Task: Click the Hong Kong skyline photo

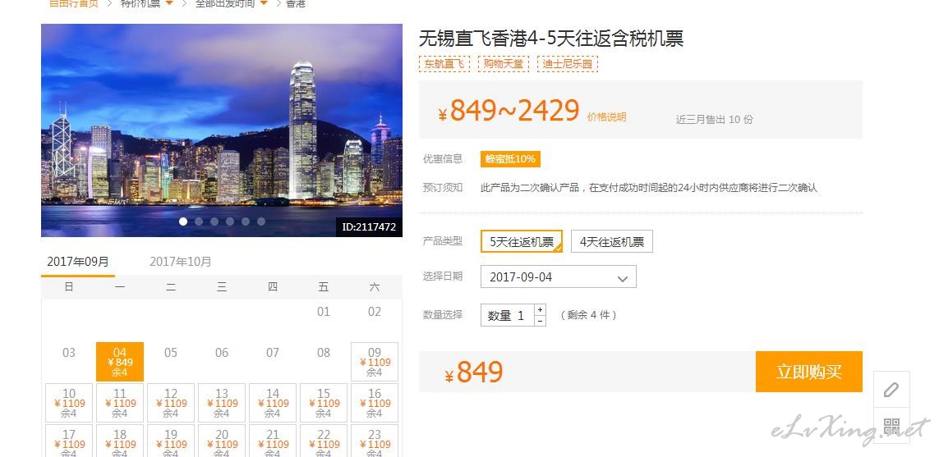Action: pyautogui.click(x=222, y=130)
